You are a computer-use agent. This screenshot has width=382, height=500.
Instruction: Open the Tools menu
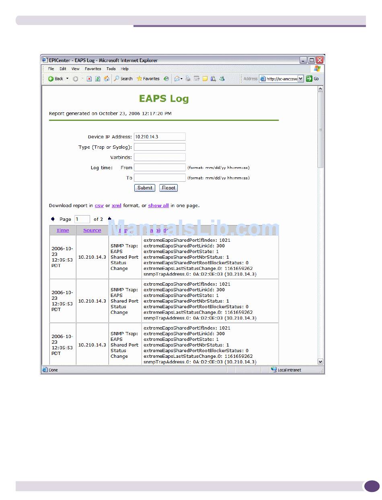pos(111,69)
